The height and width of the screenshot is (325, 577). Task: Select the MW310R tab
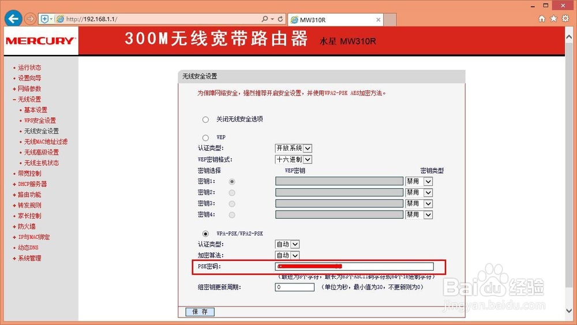coord(335,20)
